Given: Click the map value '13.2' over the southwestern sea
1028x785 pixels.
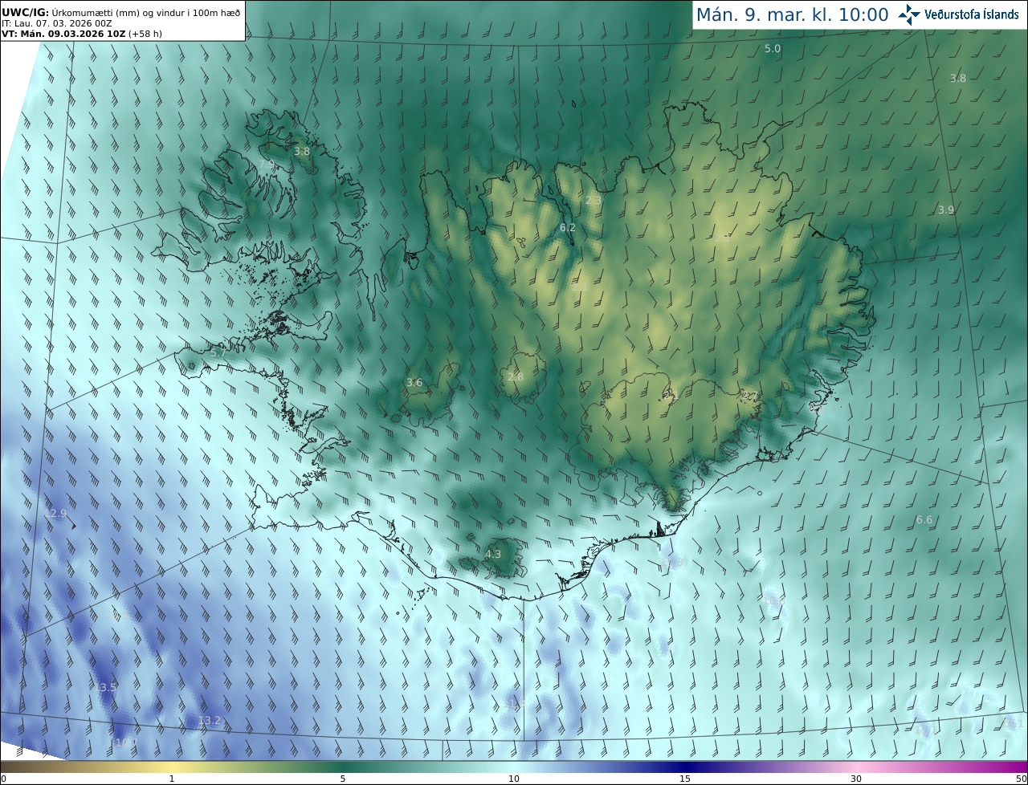Looking at the screenshot, I should coord(209,720).
